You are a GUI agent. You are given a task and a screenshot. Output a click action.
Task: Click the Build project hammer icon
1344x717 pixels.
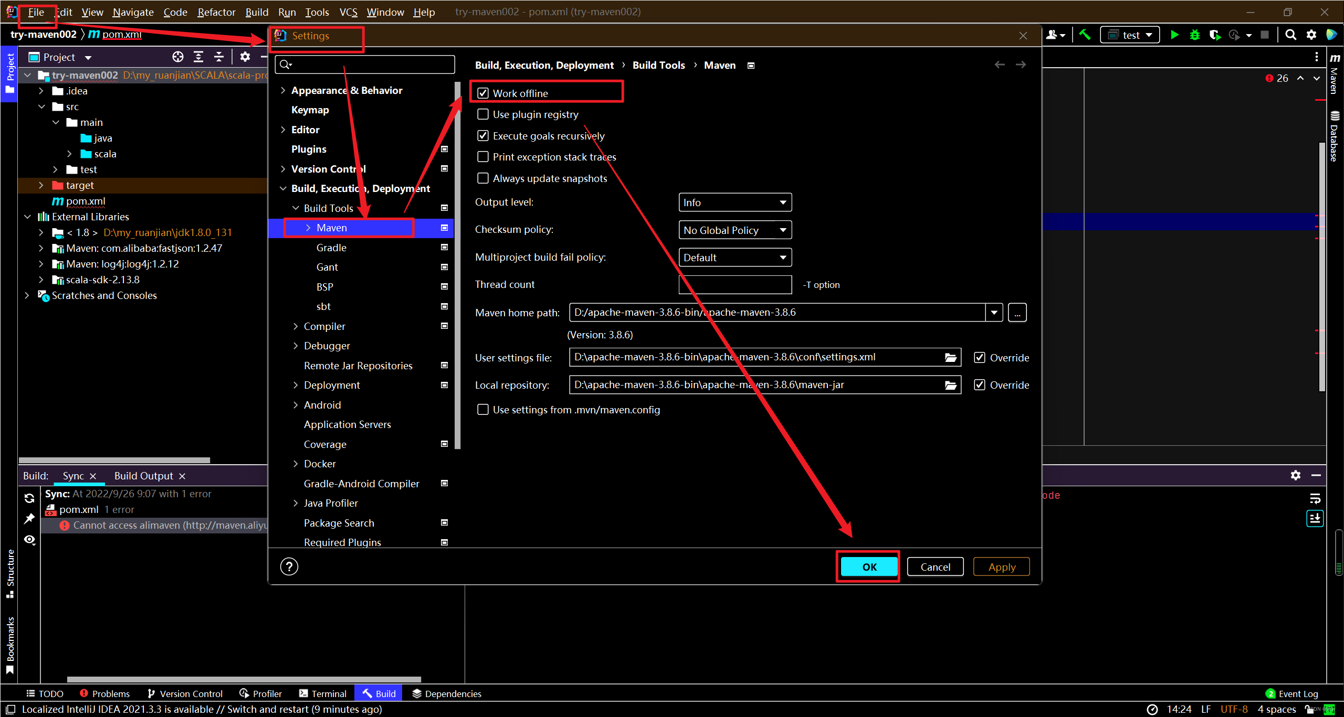[1085, 35]
